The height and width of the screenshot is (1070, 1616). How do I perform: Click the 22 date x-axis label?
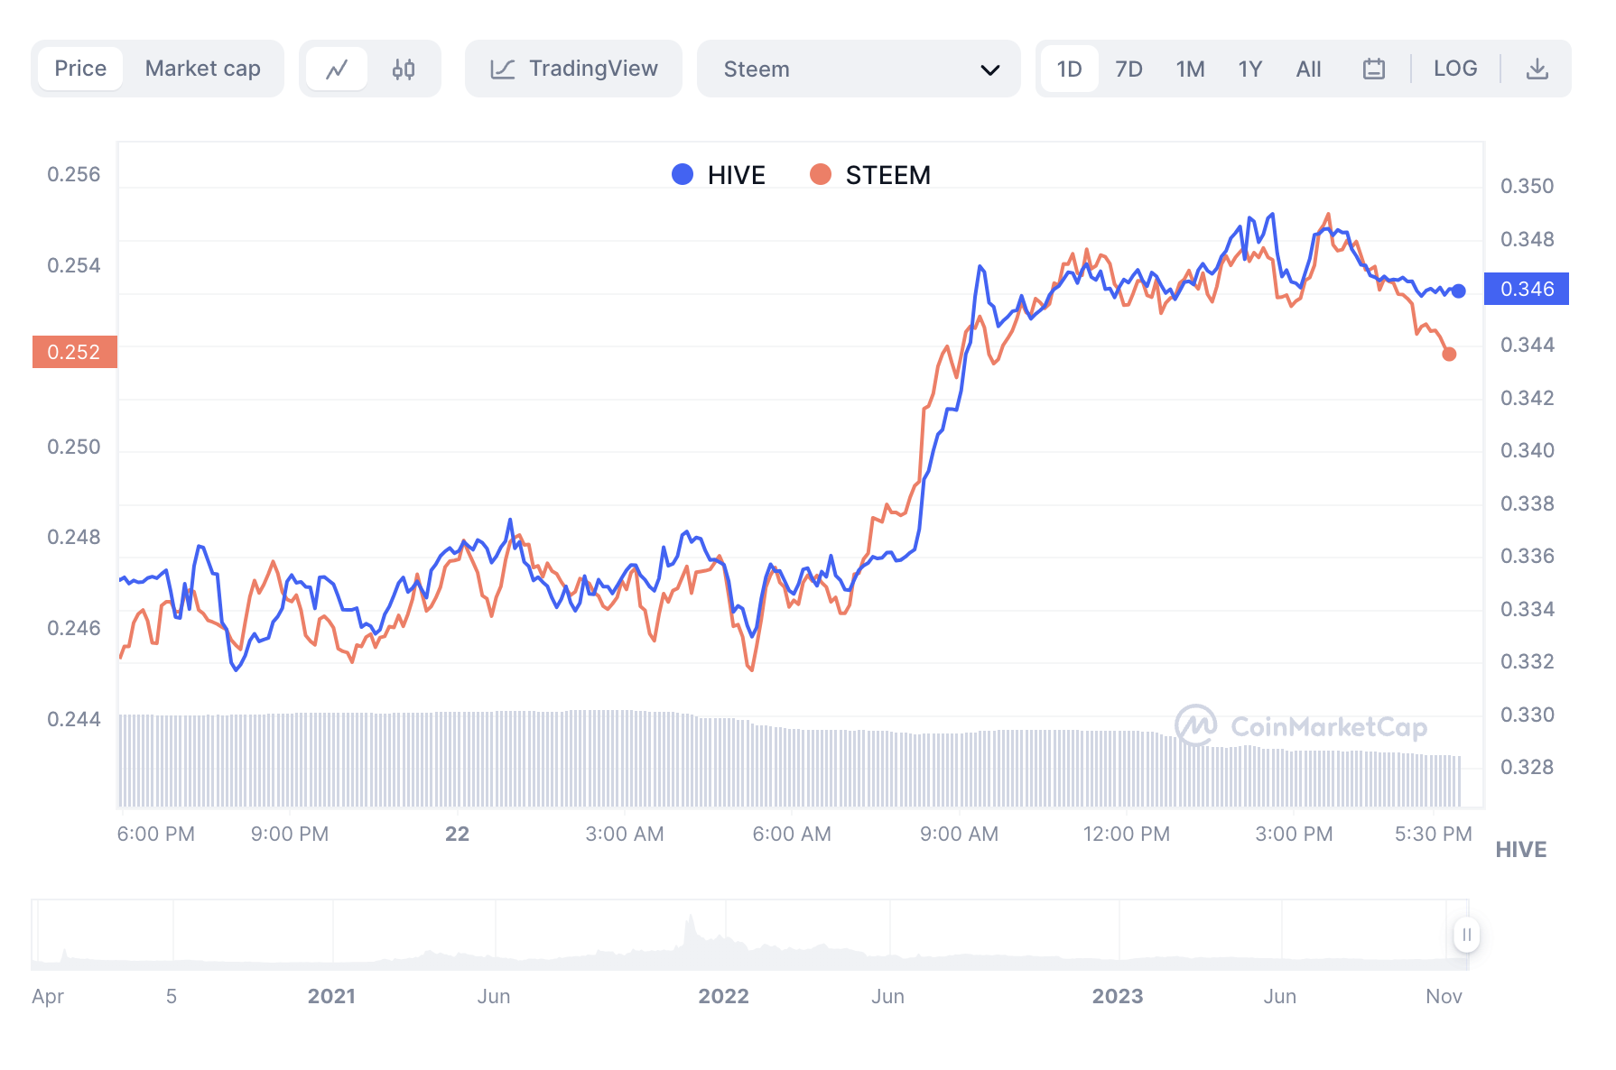click(x=457, y=834)
